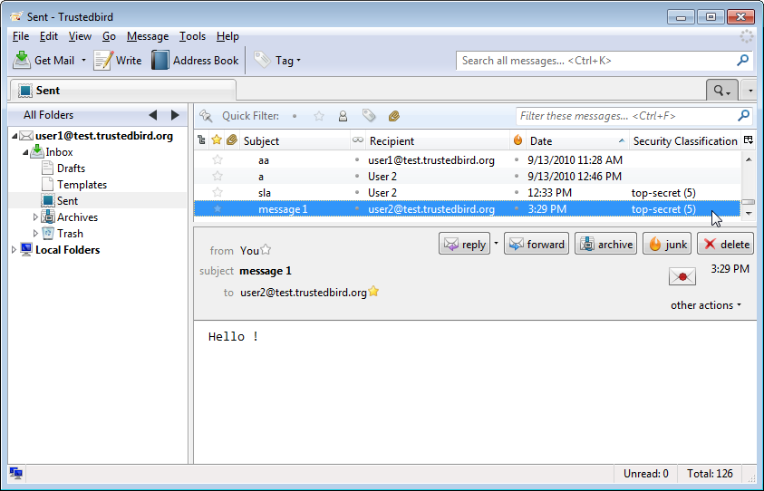
Task: Toggle the Quick Filter starred filter
Action: pyautogui.click(x=319, y=116)
